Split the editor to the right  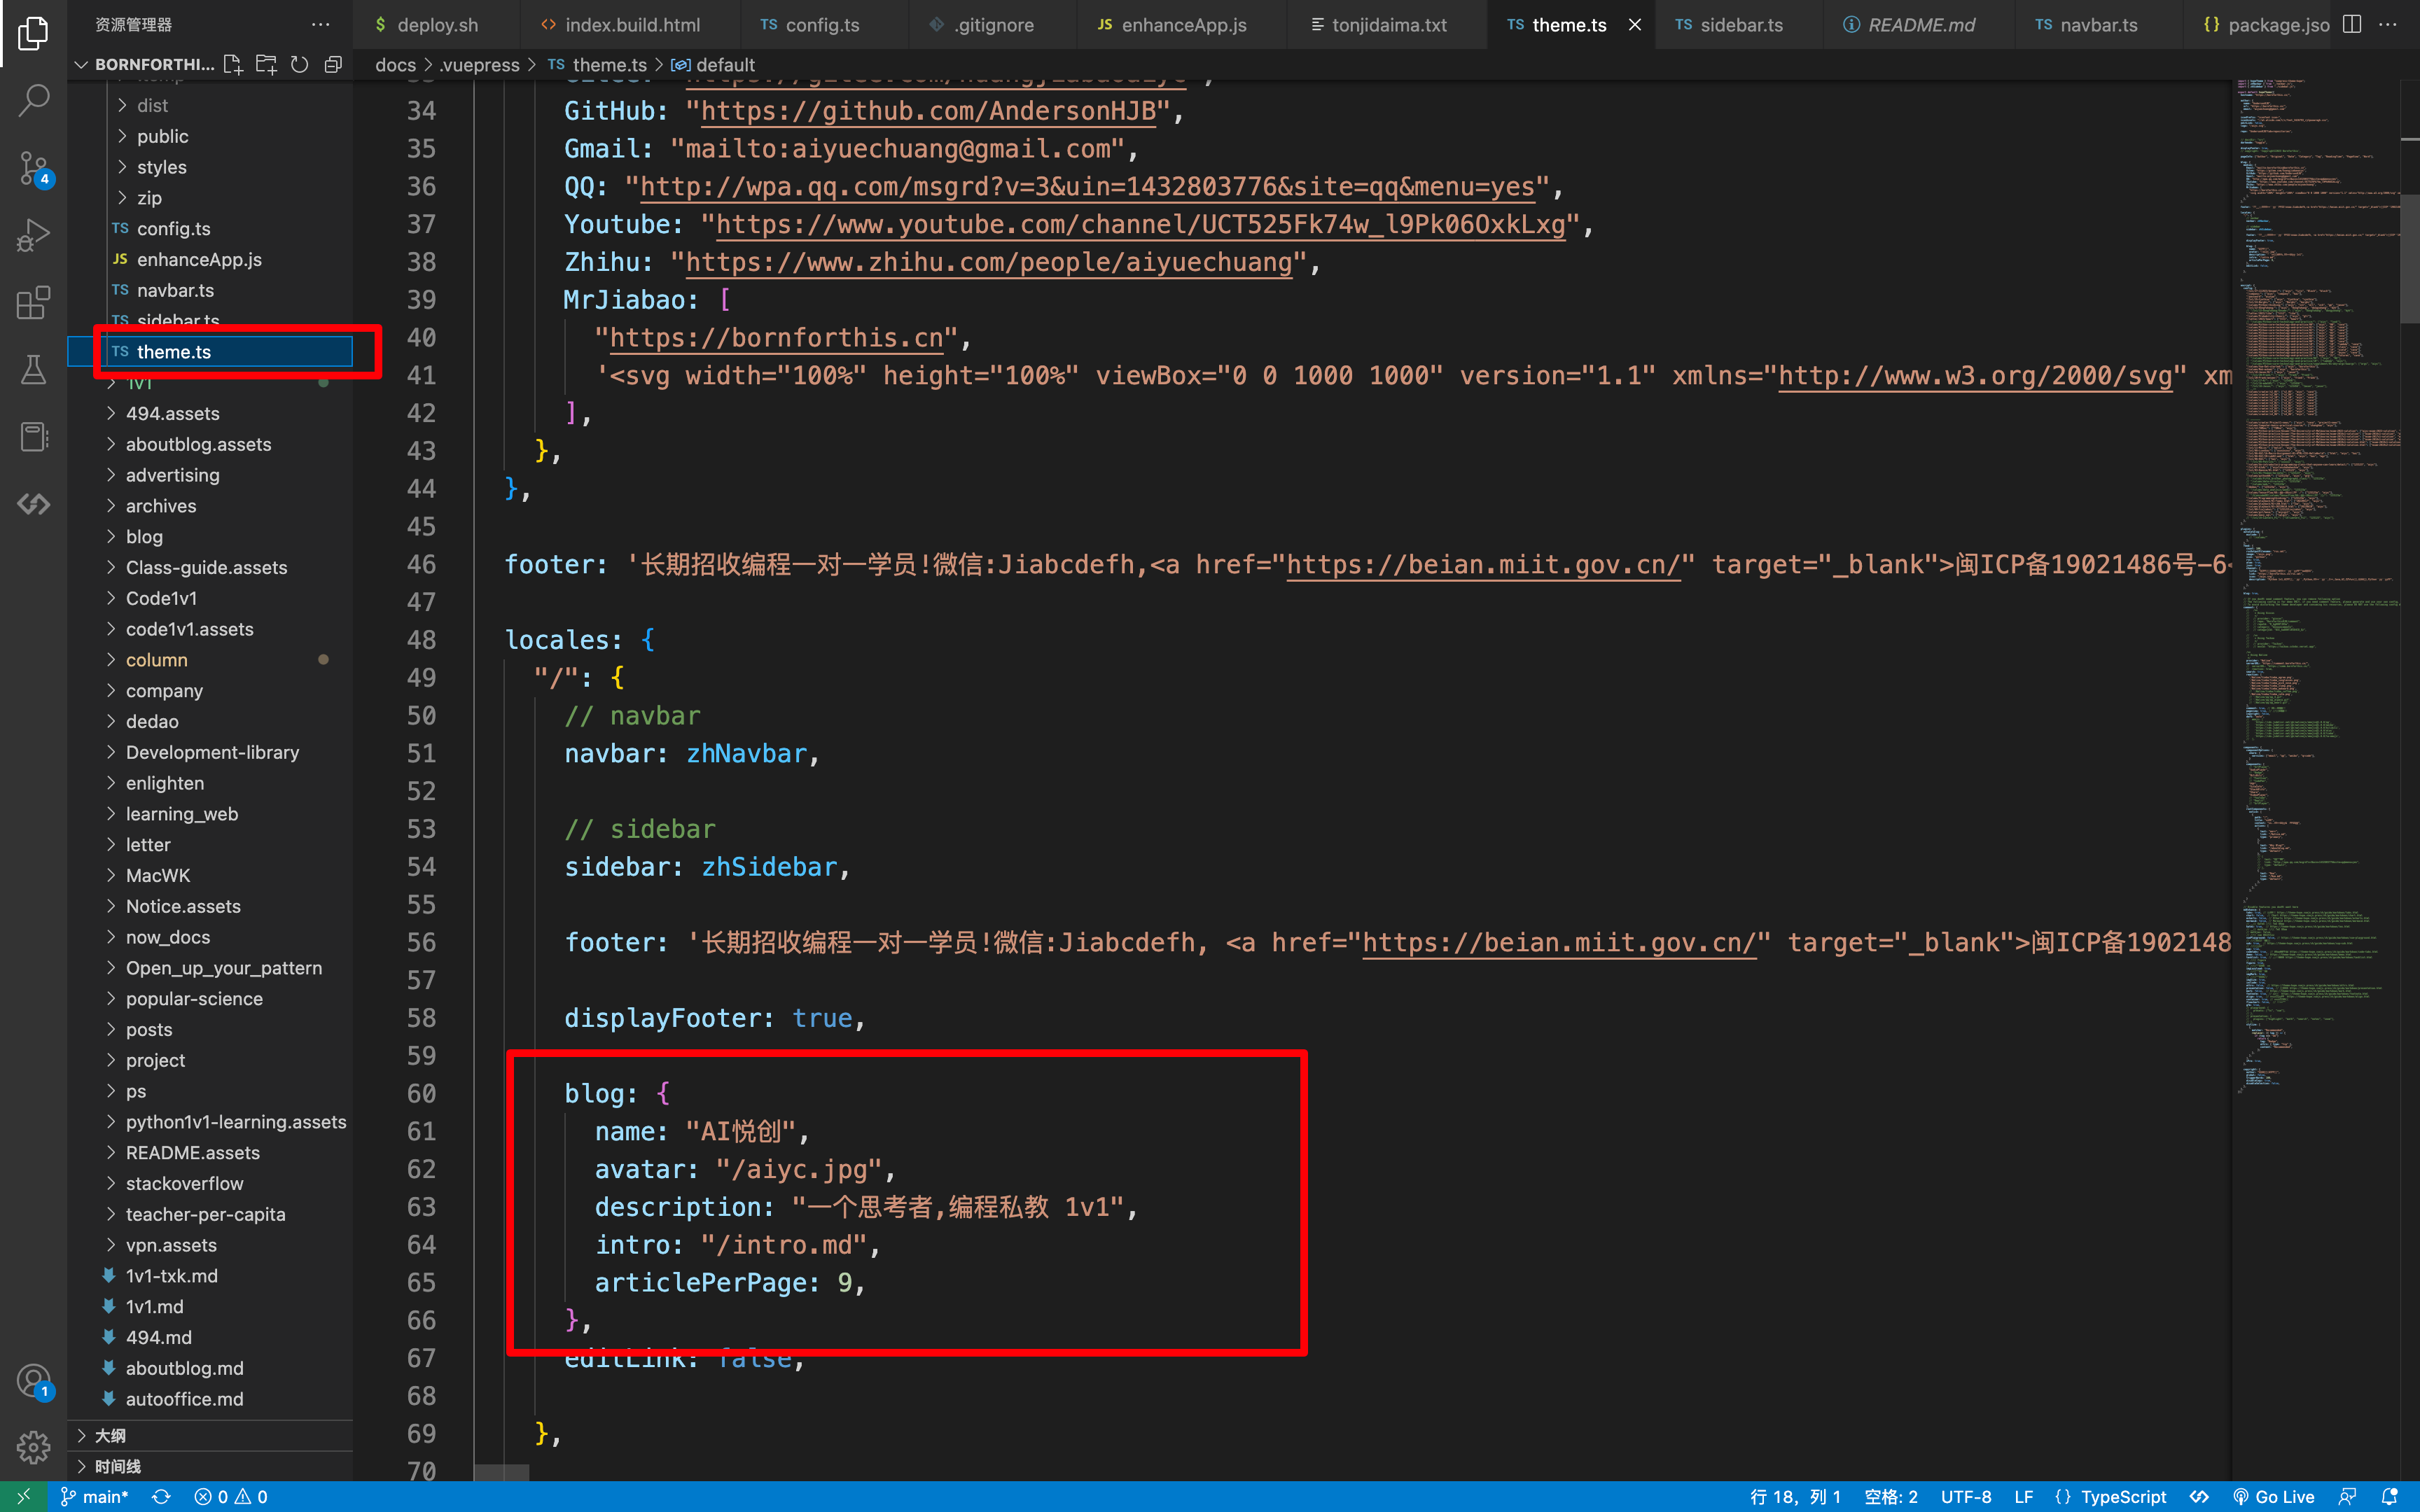coord(2352,24)
